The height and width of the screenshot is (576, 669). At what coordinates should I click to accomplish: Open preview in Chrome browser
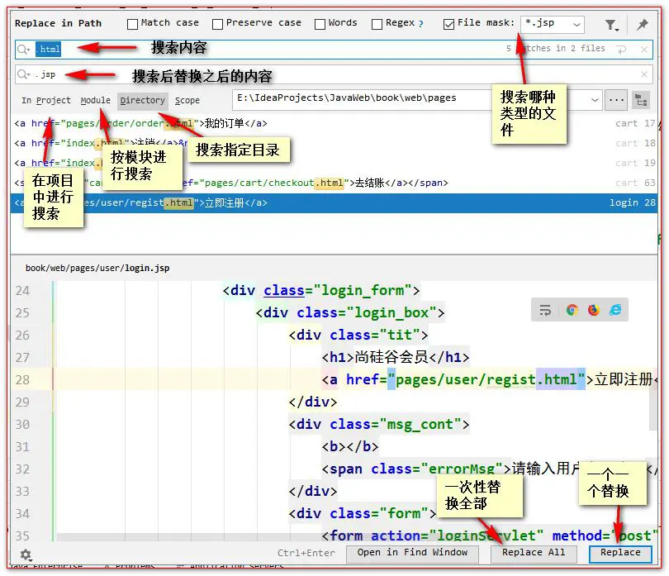coord(572,310)
